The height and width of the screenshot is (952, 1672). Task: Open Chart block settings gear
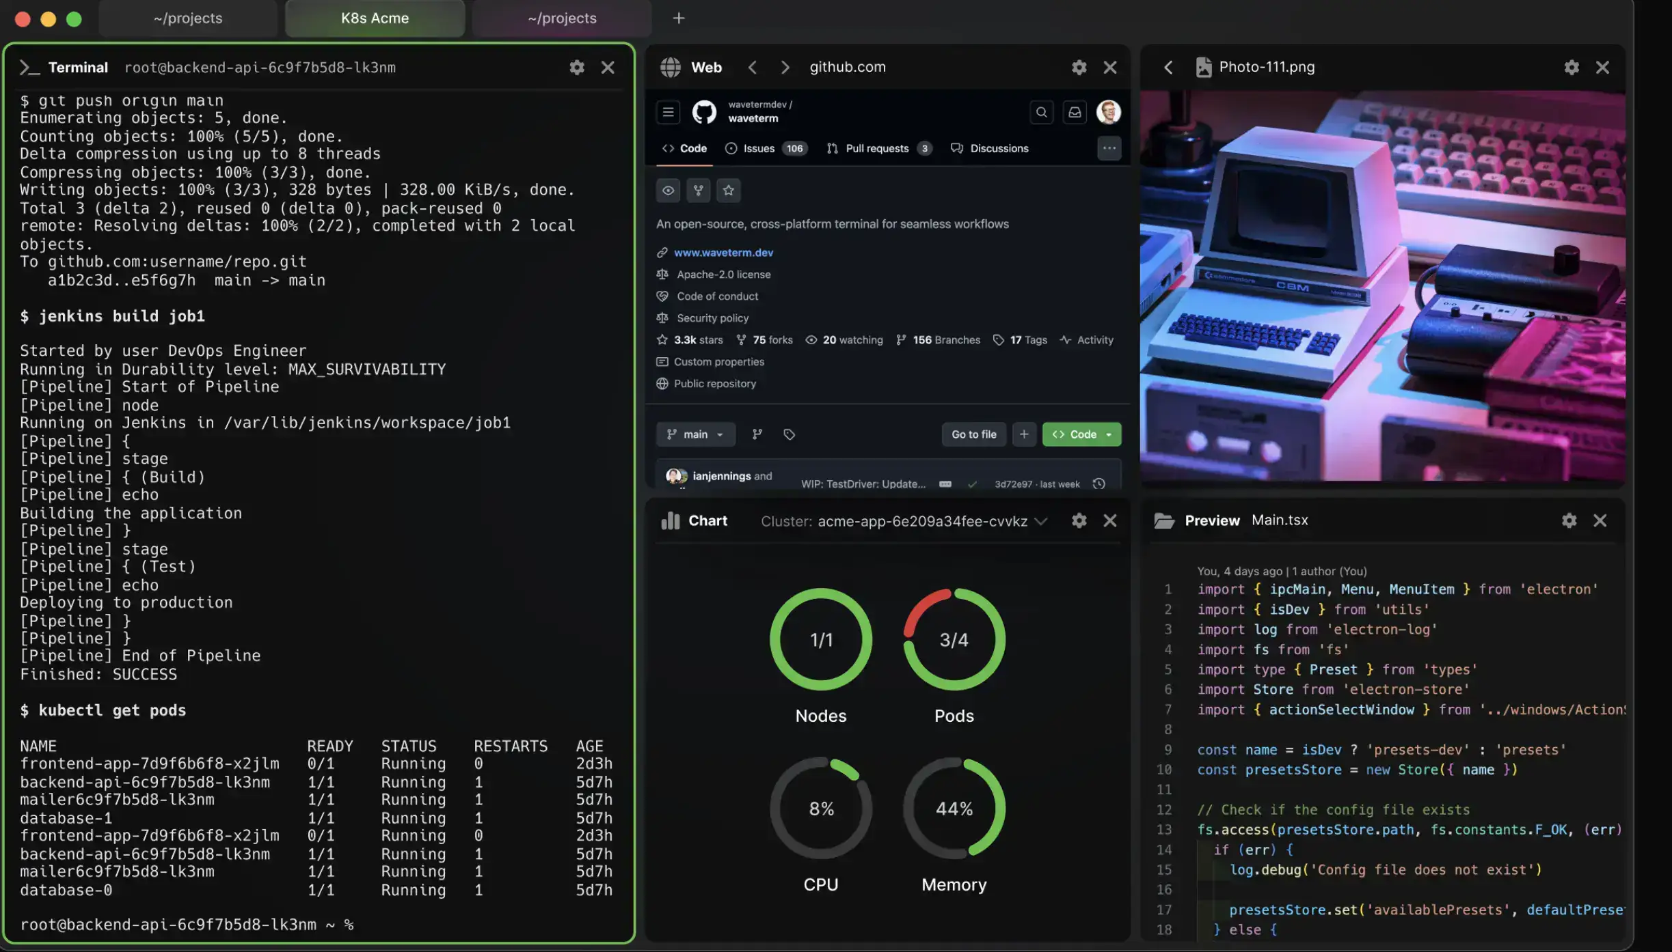click(x=1079, y=520)
